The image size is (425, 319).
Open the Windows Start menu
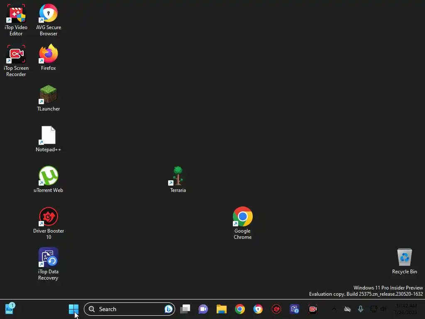click(73, 309)
